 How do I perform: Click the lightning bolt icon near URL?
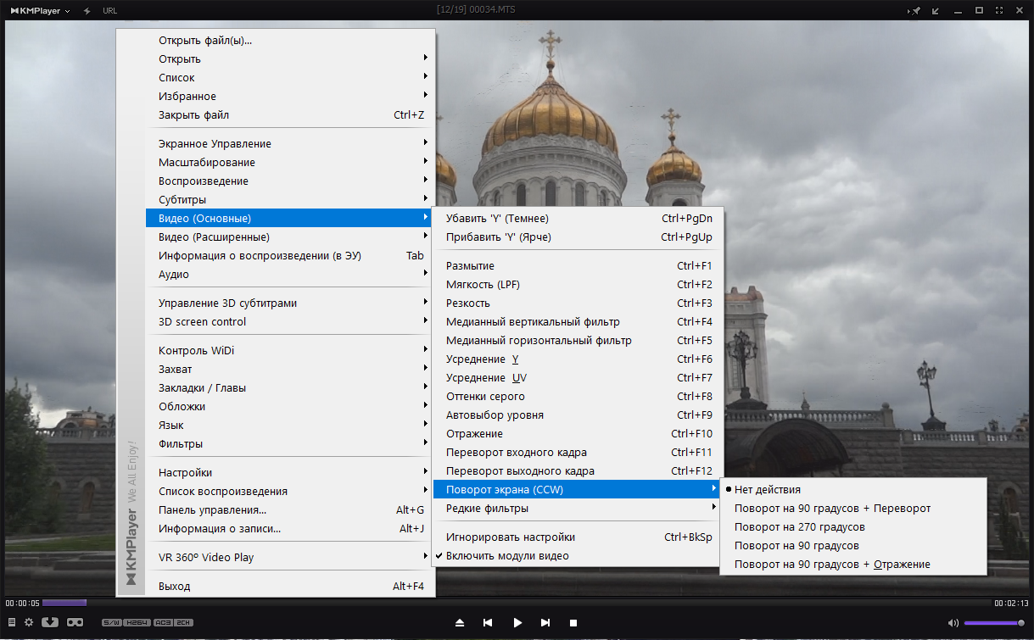click(x=87, y=10)
